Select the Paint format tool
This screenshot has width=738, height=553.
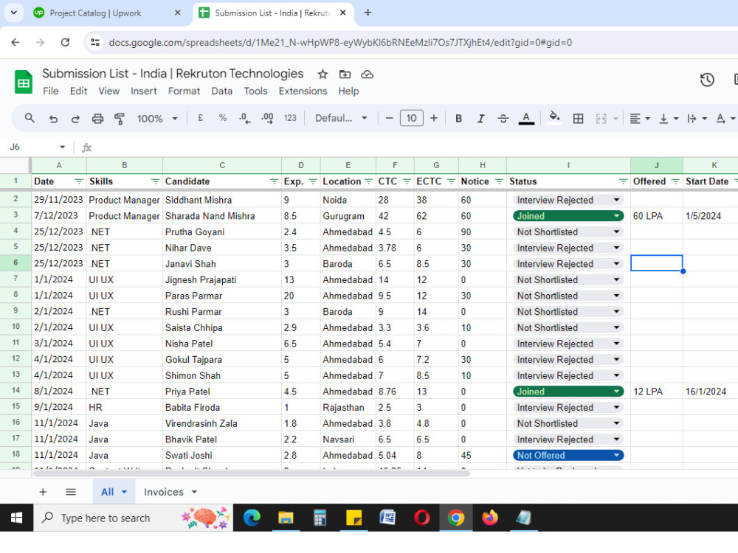120,119
